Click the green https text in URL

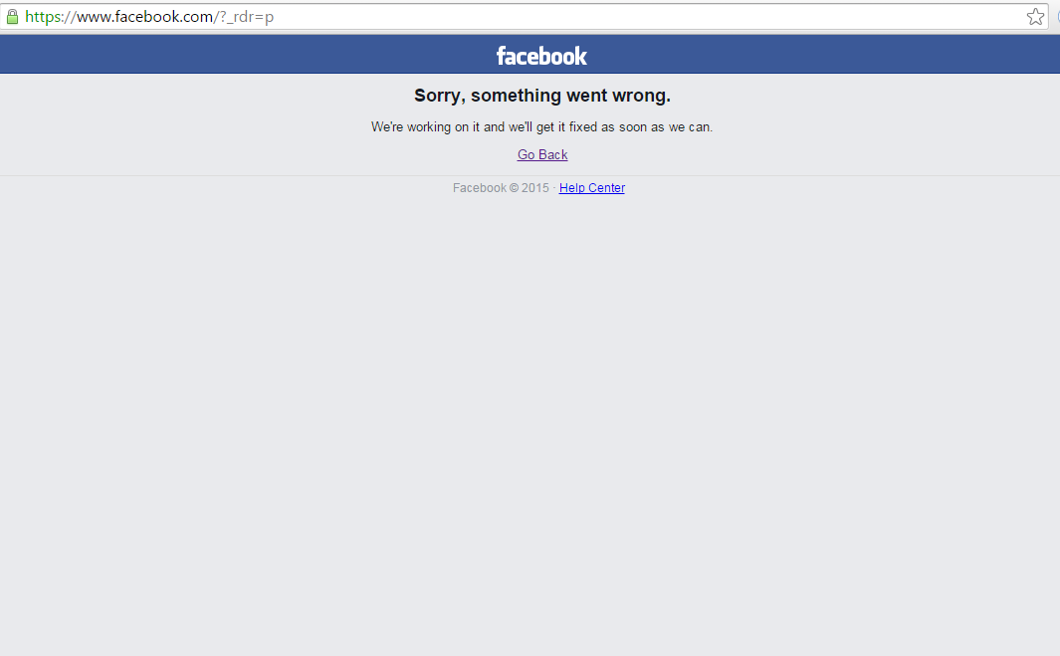point(43,17)
